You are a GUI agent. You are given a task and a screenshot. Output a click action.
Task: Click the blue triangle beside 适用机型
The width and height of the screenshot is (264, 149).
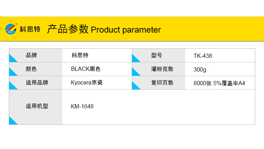tap(13, 121)
